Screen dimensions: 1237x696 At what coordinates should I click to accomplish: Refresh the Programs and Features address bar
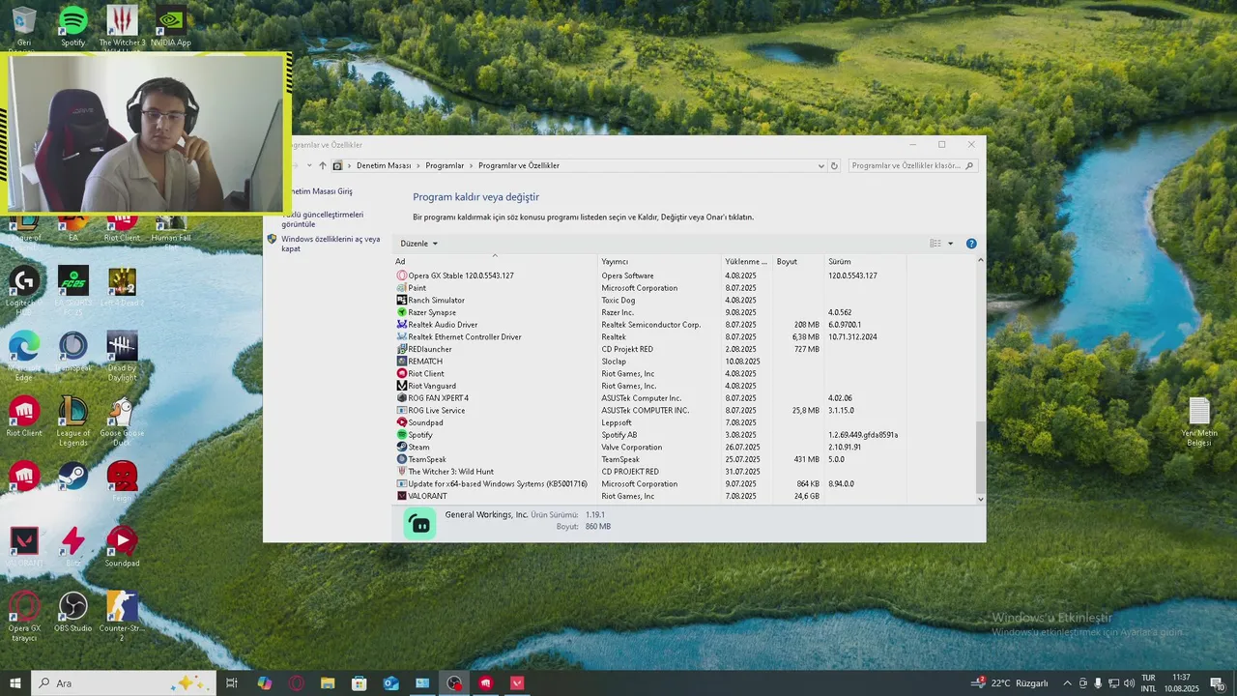coord(834,165)
